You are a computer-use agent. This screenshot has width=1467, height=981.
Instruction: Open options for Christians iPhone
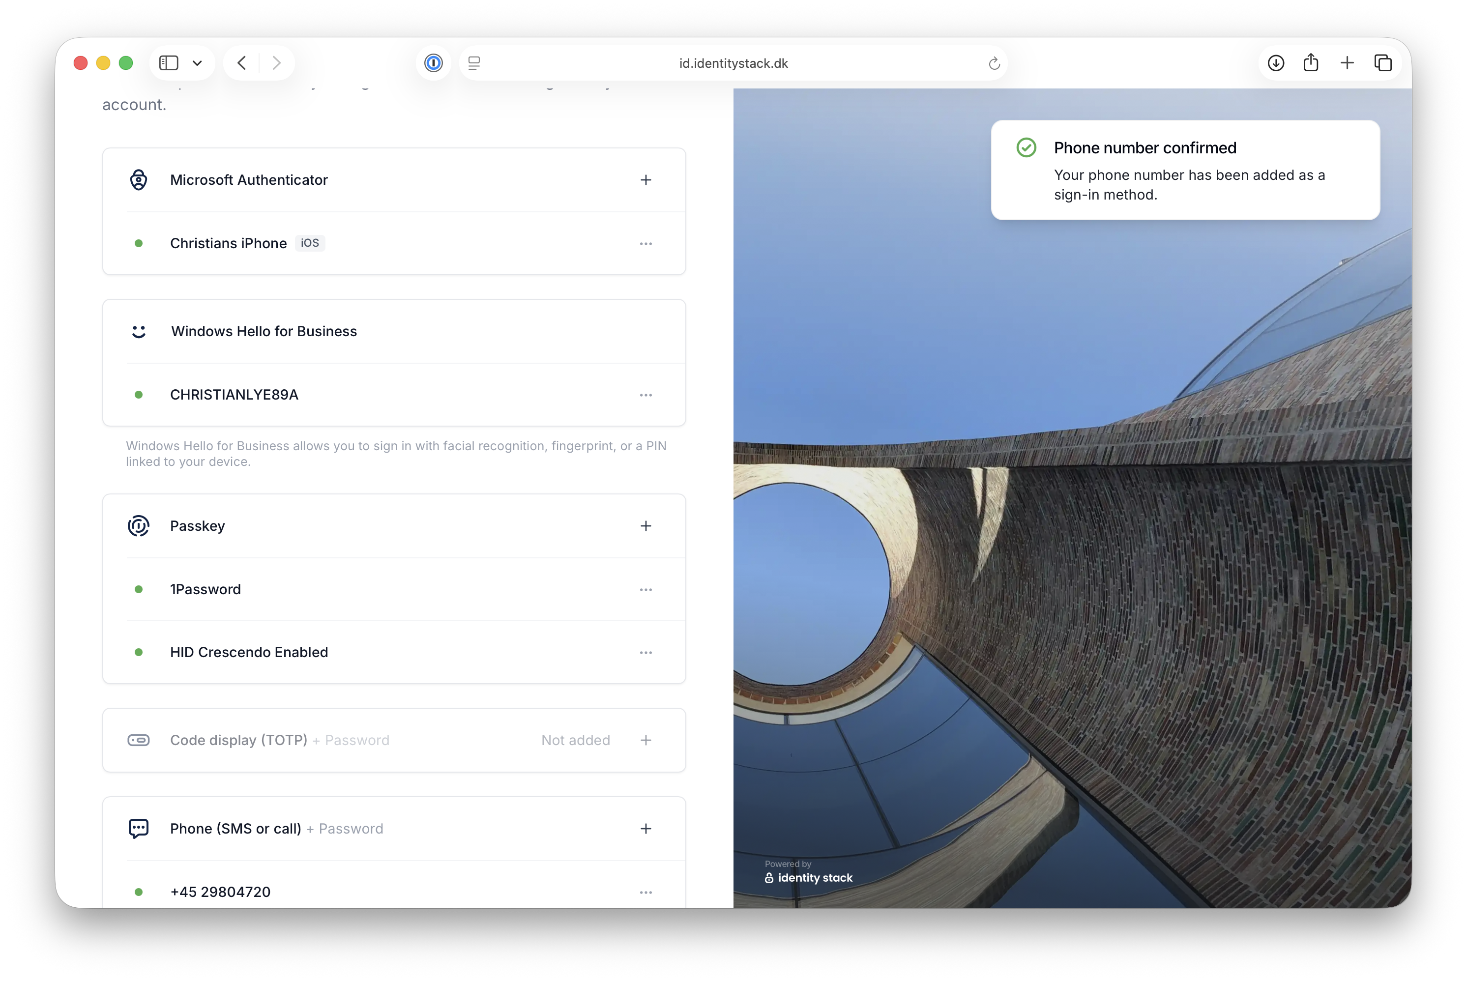[x=646, y=243]
